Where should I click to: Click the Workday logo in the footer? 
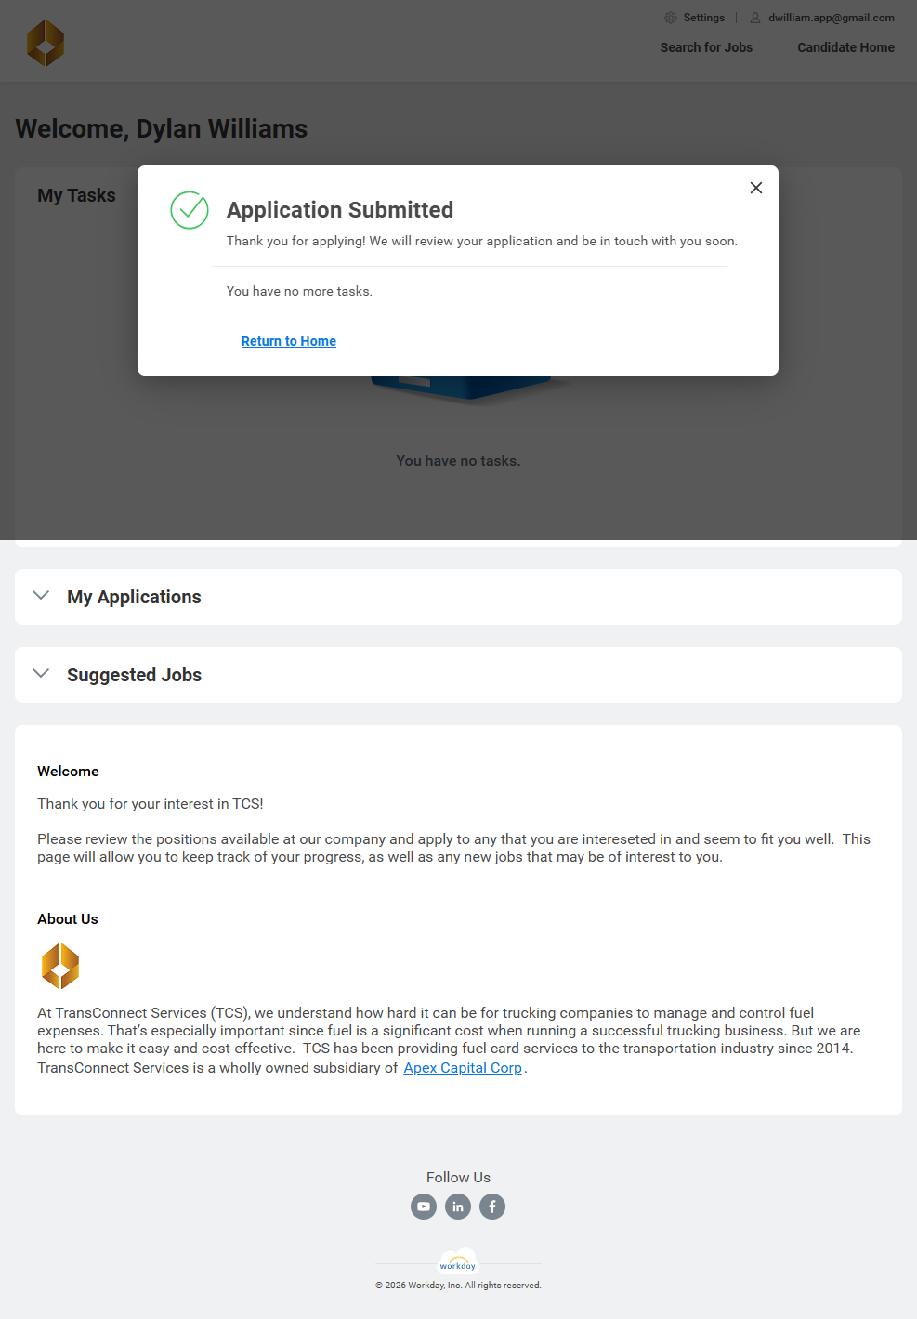point(458,1263)
